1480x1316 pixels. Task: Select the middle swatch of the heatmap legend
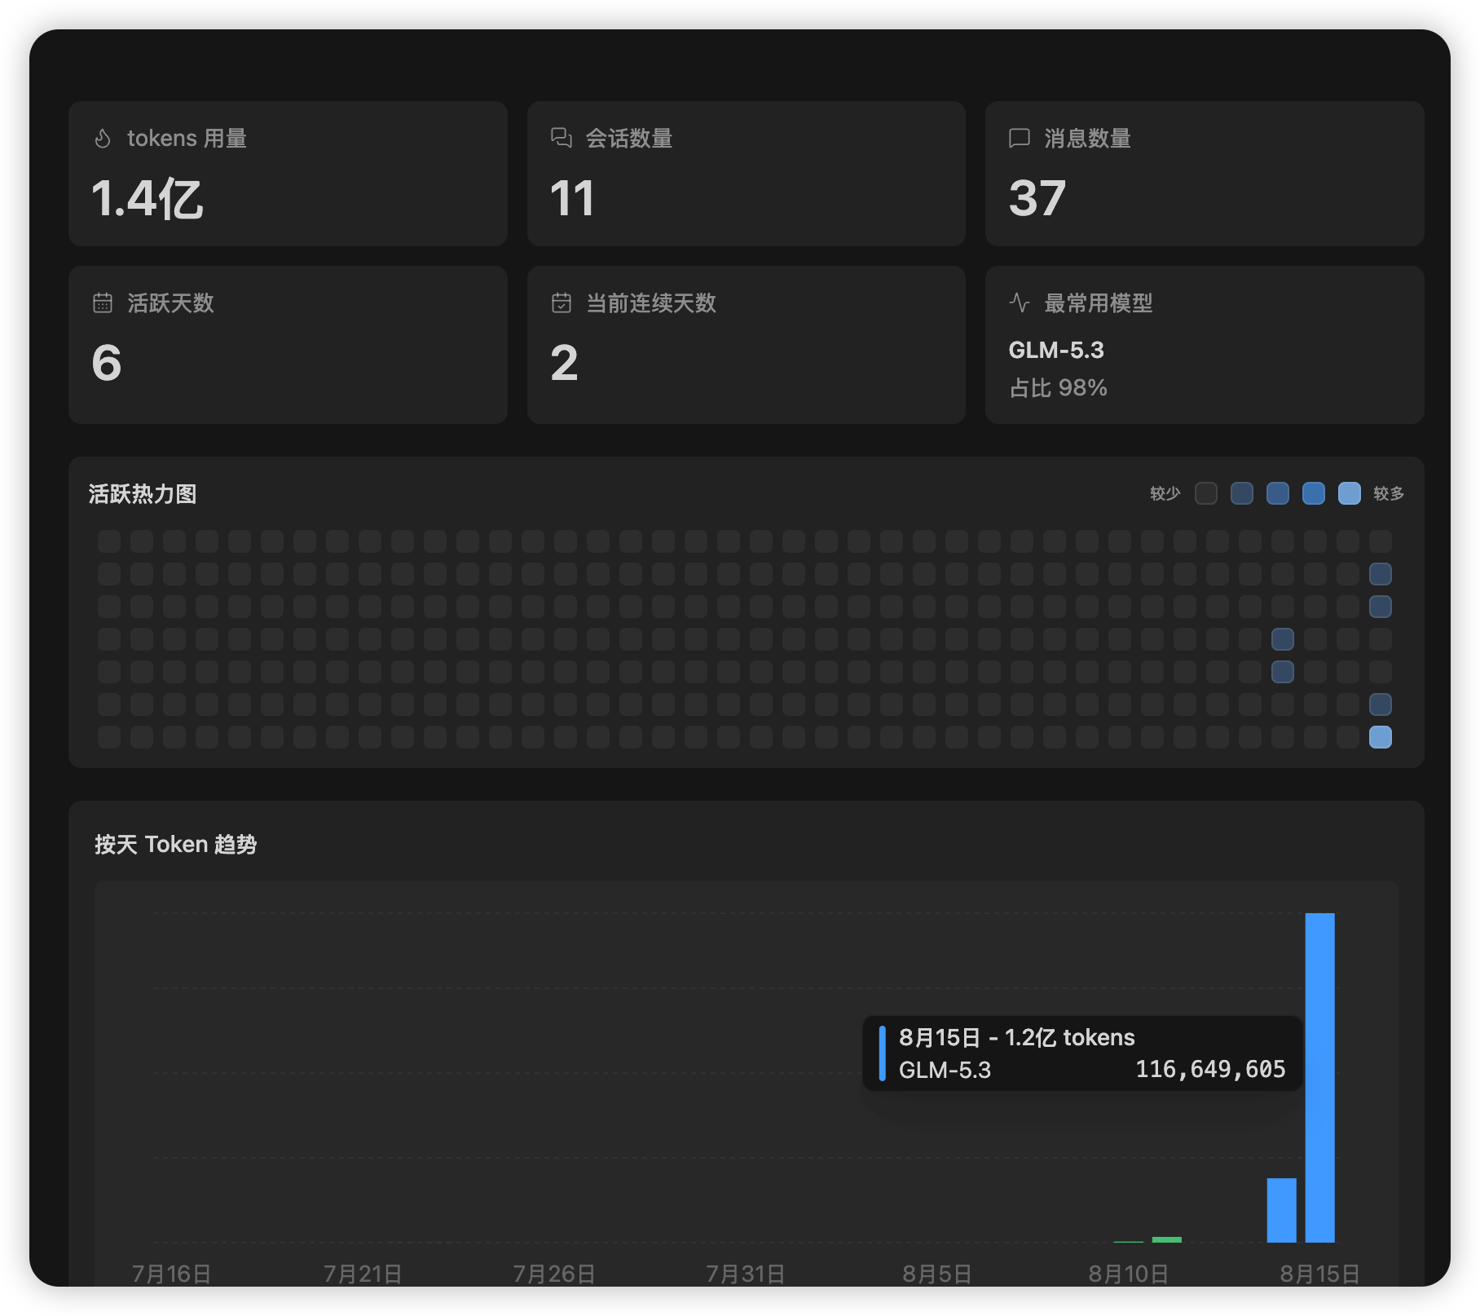pos(1278,493)
